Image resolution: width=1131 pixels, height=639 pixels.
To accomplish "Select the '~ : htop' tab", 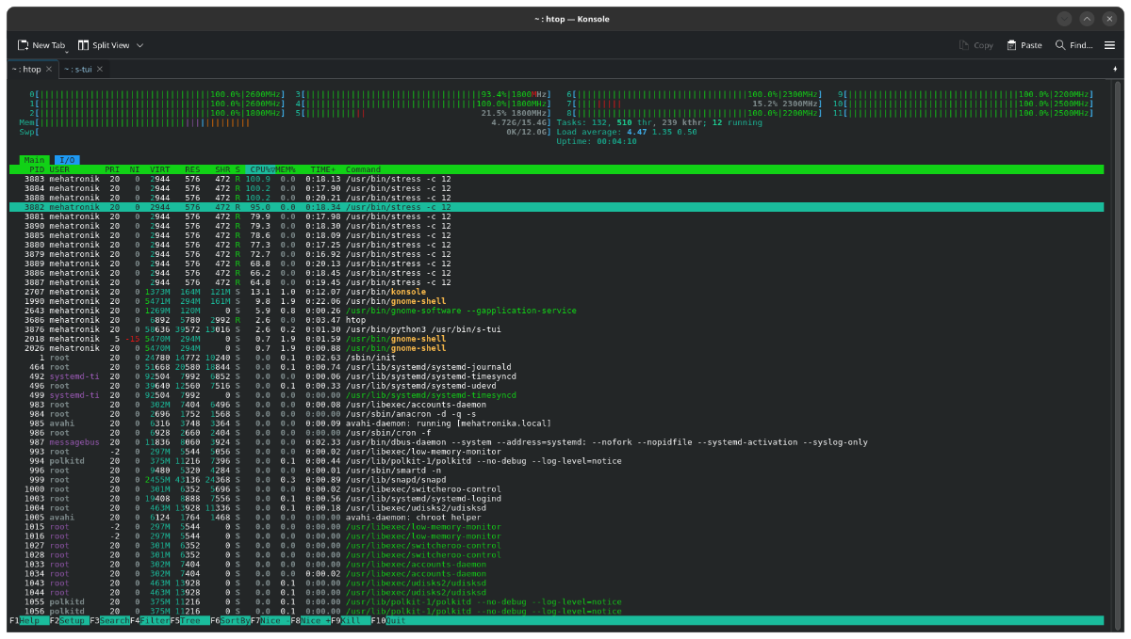I will (x=32, y=70).
